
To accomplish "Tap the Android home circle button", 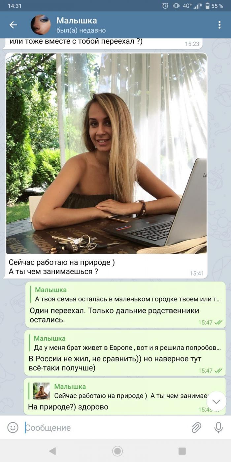I will pyautogui.click(x=117, y=451).
